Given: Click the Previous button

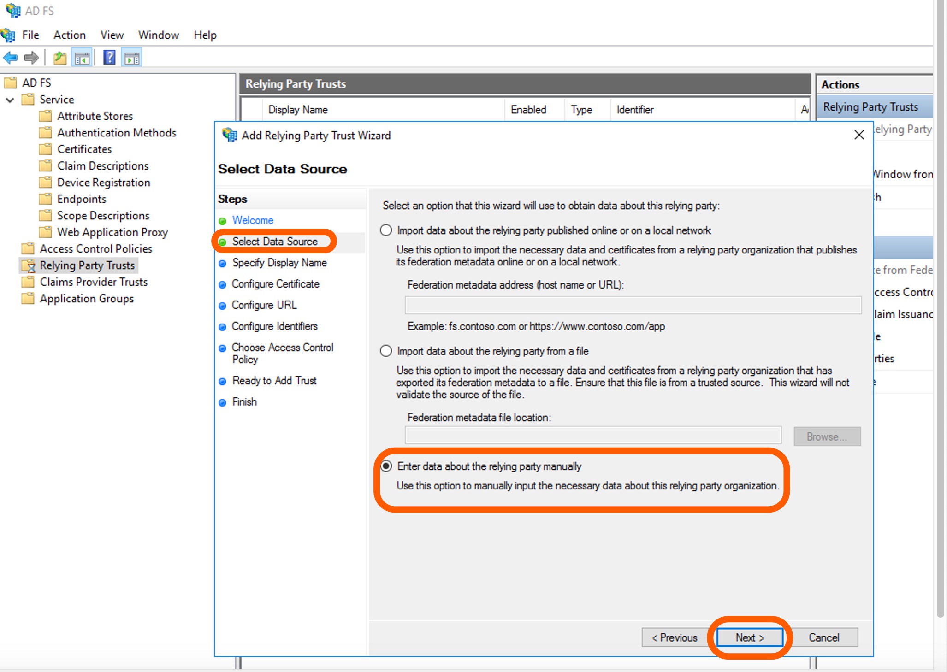Looking at the screenshot, I should 674,637.
